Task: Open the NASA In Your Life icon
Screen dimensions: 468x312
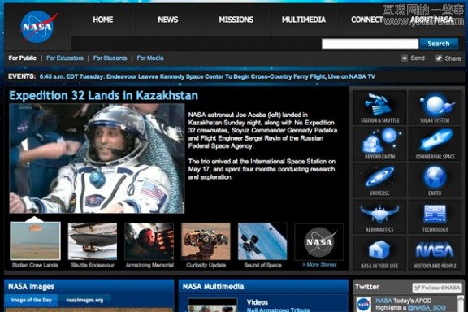Action: [379, 253]
